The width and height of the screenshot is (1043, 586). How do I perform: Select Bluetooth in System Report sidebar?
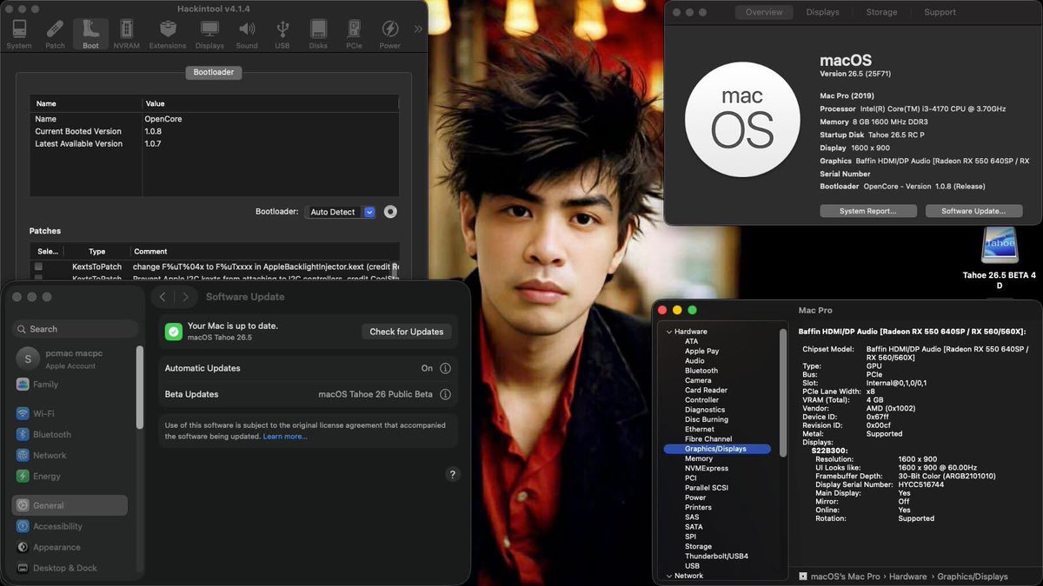pos(701,371)
